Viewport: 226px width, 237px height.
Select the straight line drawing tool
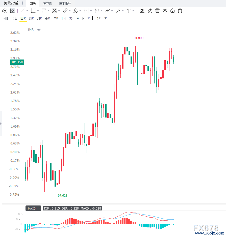coord(23,11)
